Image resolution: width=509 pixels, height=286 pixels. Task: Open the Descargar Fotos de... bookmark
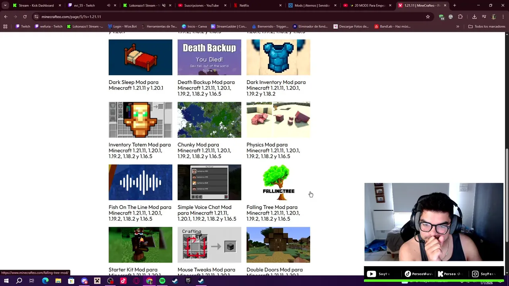(x=351, y=27)
